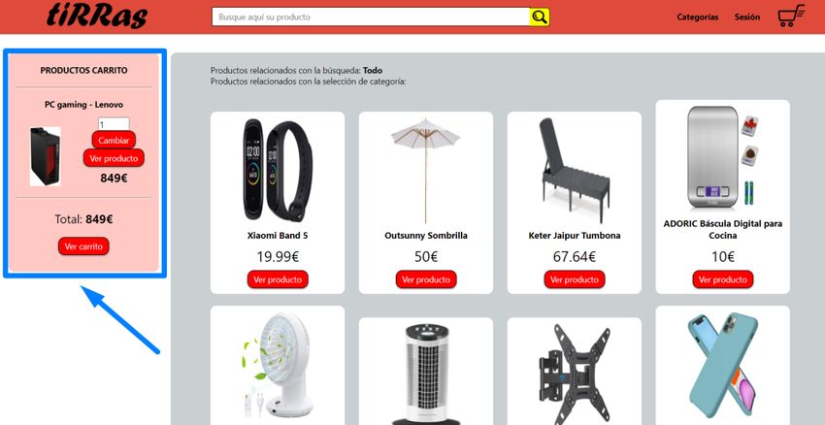Click the teal phone case image
Image resolution: width=825 pixels, height=425 pixels.
click(x=723, y=366)
